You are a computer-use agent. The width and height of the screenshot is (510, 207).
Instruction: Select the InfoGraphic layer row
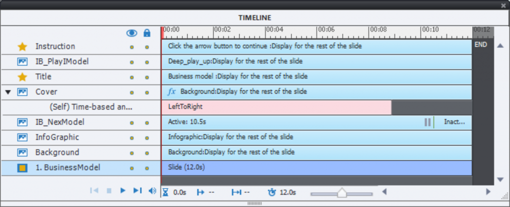tap(57, 137)
